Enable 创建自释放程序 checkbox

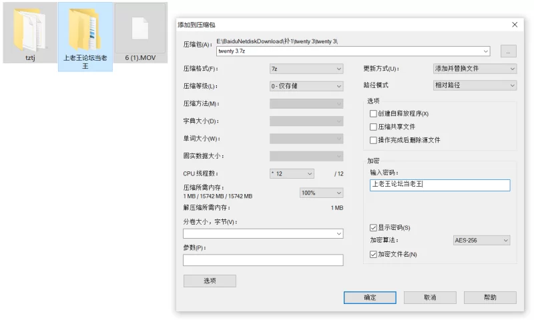(x=373, y=114)
